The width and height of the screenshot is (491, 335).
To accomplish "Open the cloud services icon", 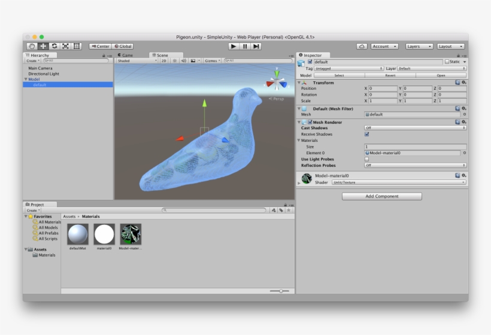I will click(x=362, y=46).
